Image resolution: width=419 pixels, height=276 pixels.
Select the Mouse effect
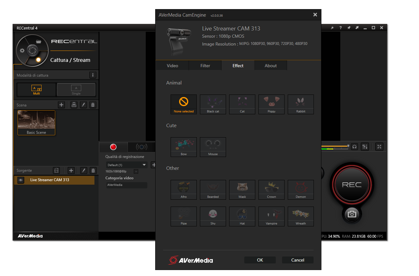213,147
